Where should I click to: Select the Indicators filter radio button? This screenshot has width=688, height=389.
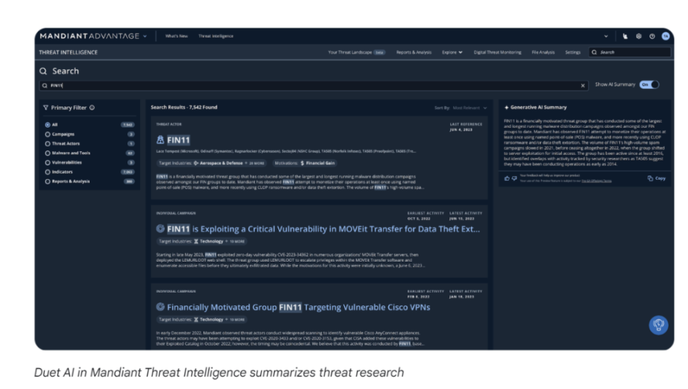click(x=47, y=172)
